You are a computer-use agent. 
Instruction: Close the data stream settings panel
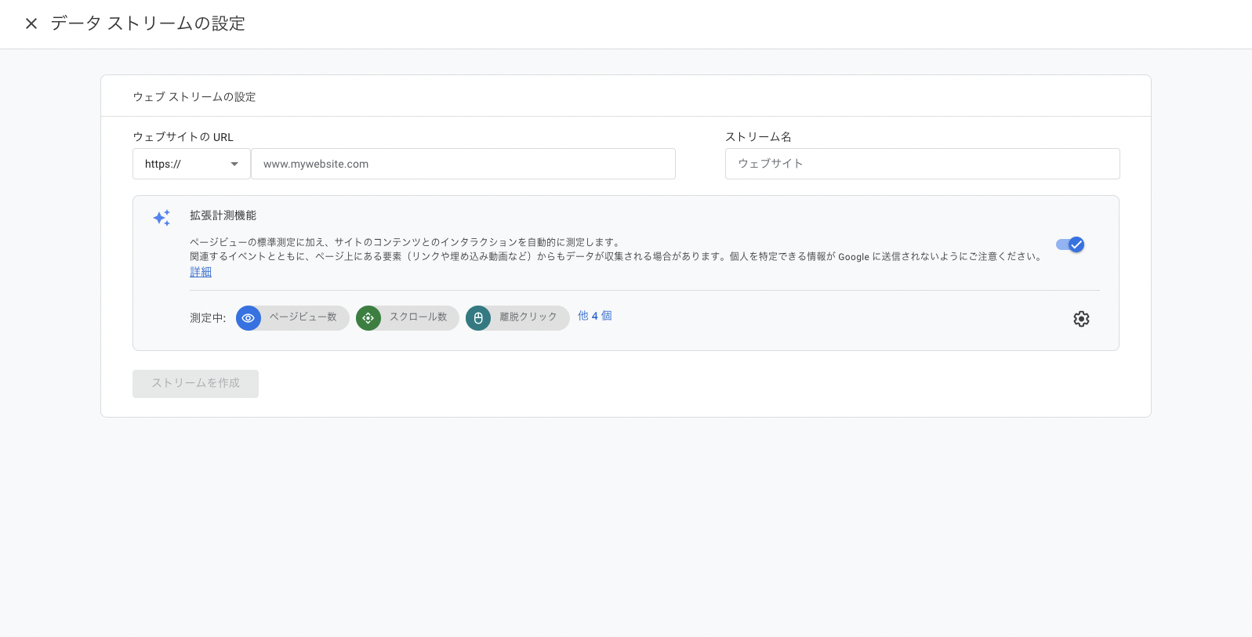pyautogui.click(x=31, y=24)
